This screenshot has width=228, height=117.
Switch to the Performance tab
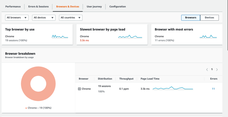13,7
